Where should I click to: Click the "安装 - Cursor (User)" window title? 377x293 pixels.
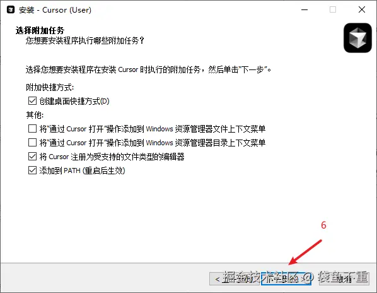point(55,10)
